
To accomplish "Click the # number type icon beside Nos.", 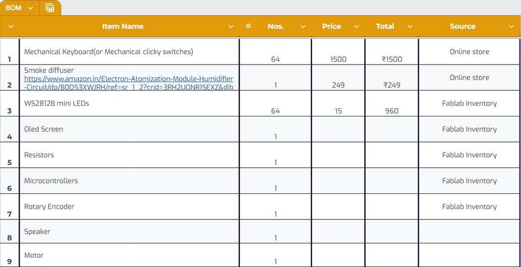I will point(248,26).
